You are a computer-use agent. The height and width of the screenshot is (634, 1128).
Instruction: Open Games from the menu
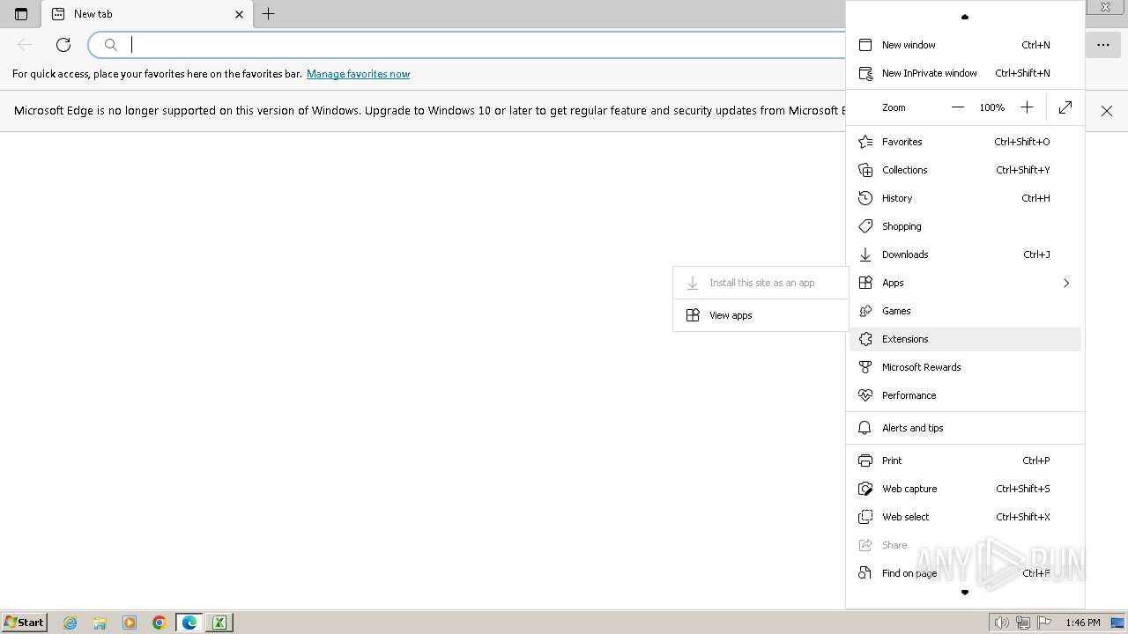(x=965, y=311)
